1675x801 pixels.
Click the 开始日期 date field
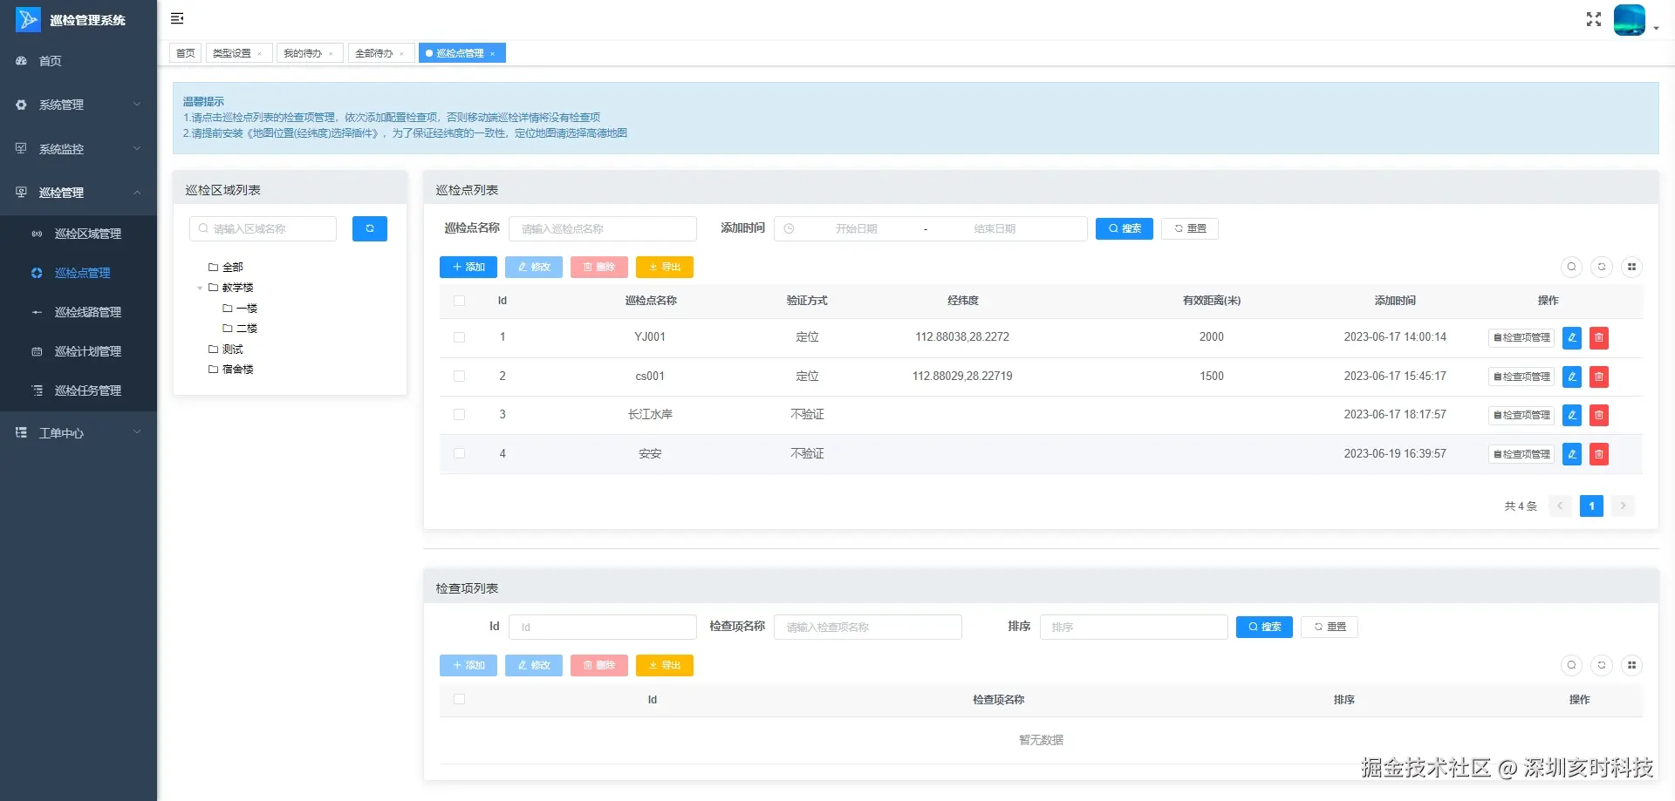[x=856, y=228]
